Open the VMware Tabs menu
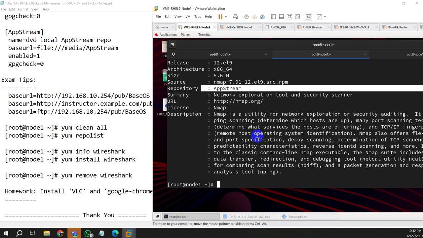This screenshot has width=423, height=238. (198, 17)
